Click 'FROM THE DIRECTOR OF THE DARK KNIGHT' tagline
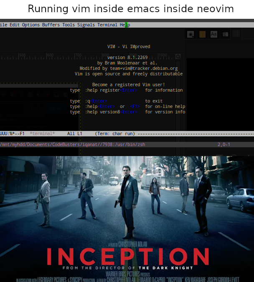This screenshot has height=282, width=254. click(x=128, y=268)
